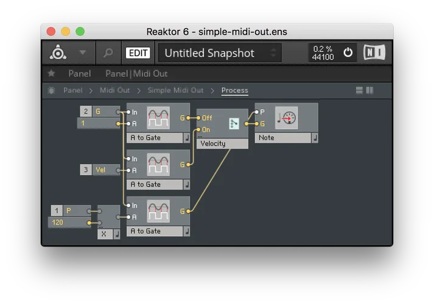Click the G output of top A to Gate
434x305 pixels.
click(188, 118)
